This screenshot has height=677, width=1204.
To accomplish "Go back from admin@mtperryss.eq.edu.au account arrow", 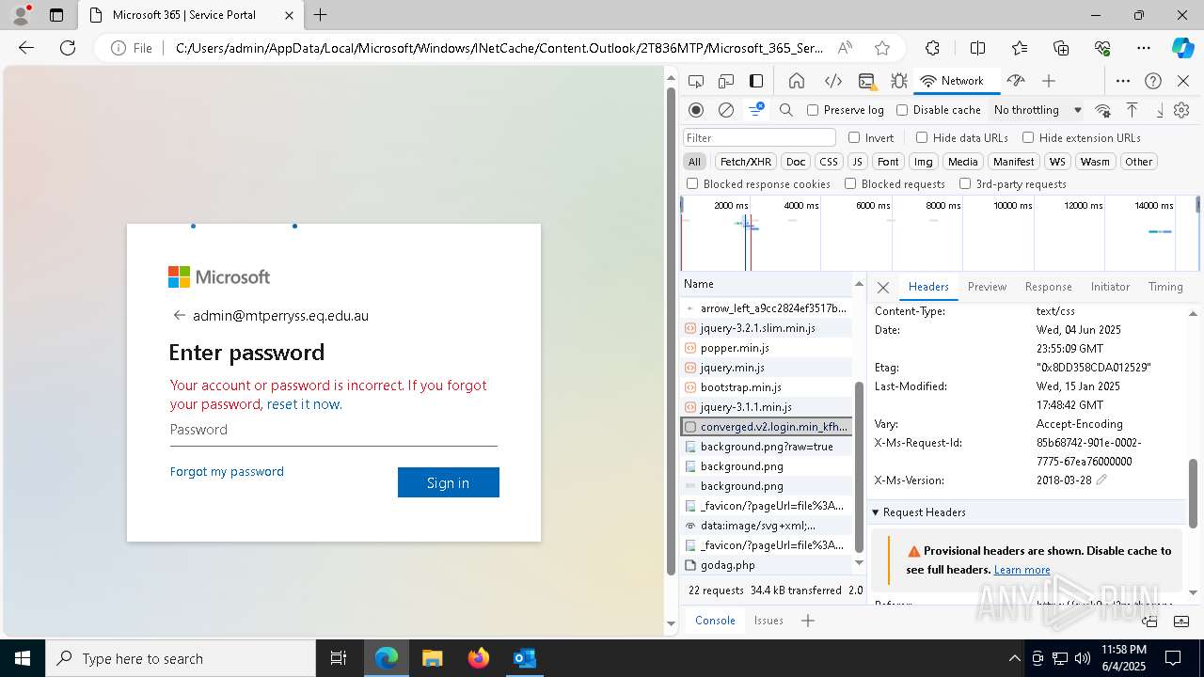I will tap(179, 316).
